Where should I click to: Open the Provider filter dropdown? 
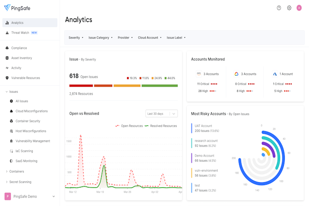point(125,38)
